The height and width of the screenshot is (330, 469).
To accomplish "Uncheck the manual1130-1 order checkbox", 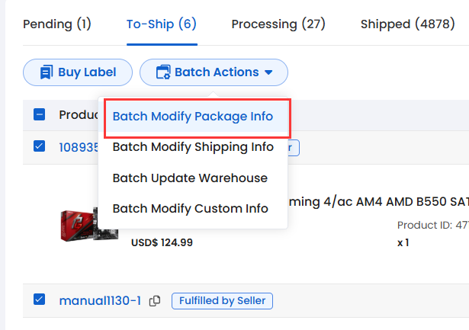I will pos(39,300).
